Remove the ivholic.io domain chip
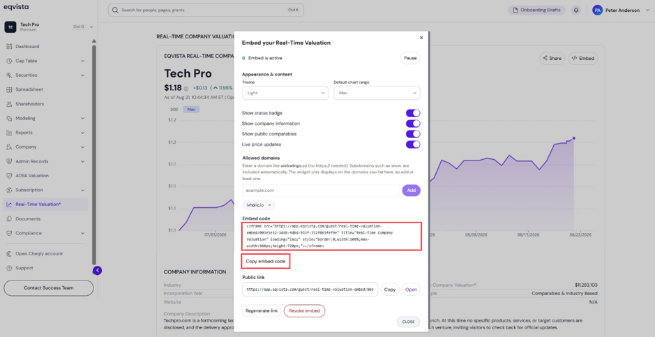The height and width of the screenshot is (337, 655). click(269, 205)
